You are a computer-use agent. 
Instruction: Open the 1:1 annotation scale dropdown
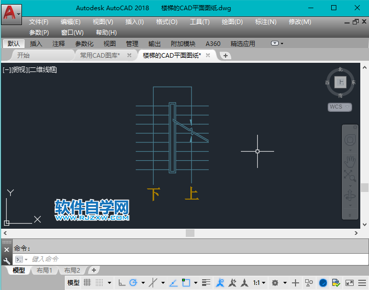[259, 282]
